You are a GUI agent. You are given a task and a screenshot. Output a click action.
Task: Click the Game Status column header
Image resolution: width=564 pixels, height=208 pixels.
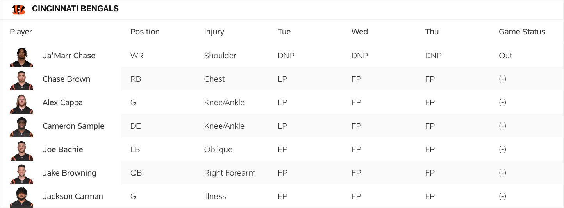pyautogui.click(x=522, y=32)
